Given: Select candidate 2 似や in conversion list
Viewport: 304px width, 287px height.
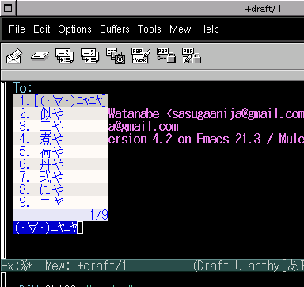Looking at the screenshot, I should [x=61, y=113].
